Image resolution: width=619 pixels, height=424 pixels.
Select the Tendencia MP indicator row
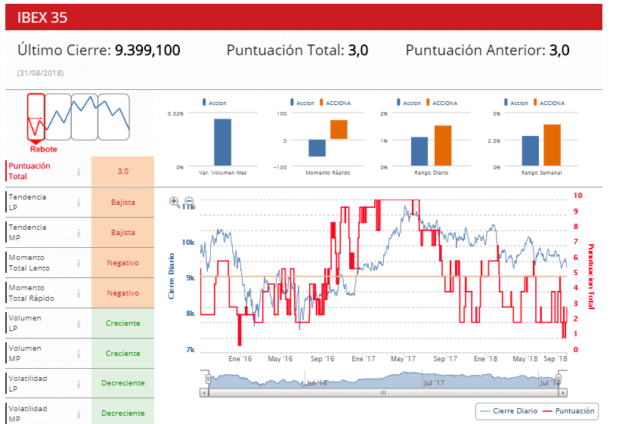[45, 232]
